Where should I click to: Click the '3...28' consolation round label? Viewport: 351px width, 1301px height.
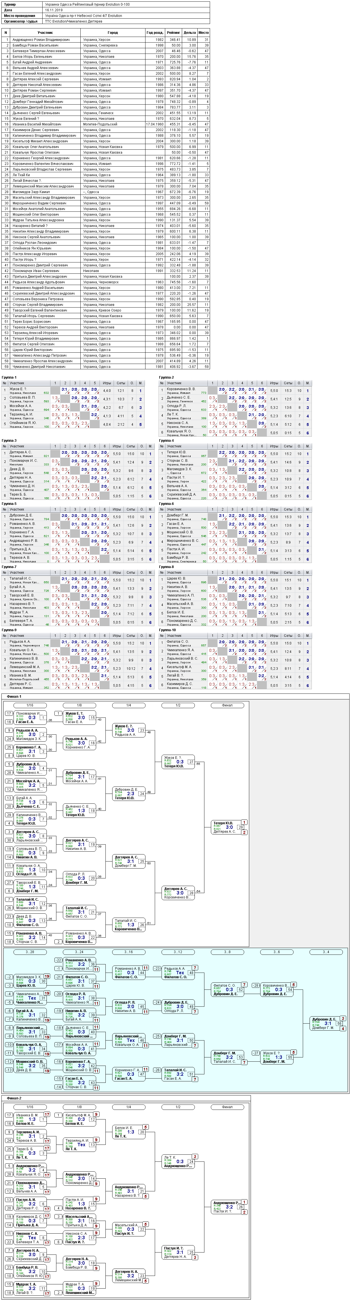(x=30, y=952)
